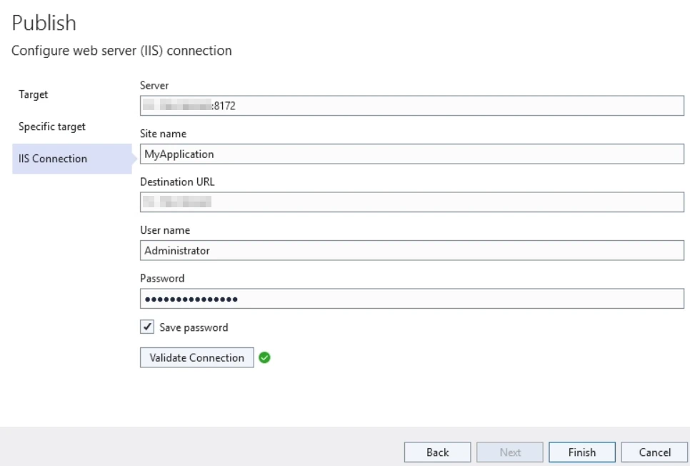This screenshot has width=690, height=466.
Task: Click the Administrator user name field
Action: point(412,249)
